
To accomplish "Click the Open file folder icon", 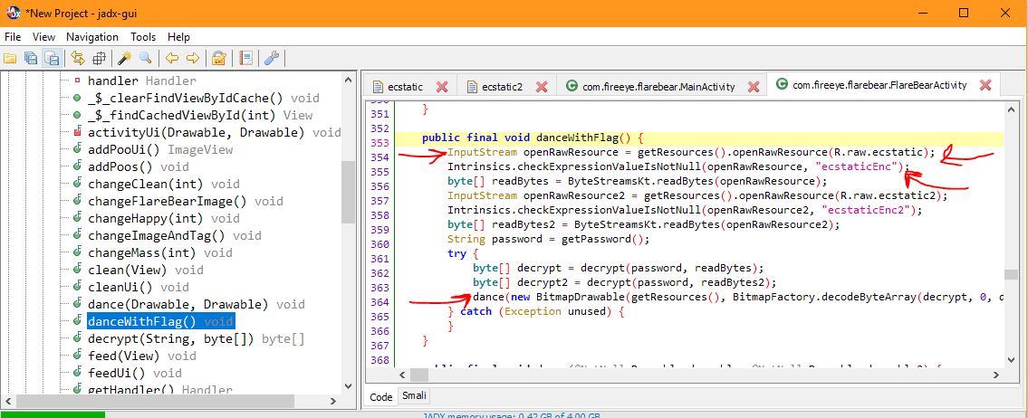I will 11,59.
